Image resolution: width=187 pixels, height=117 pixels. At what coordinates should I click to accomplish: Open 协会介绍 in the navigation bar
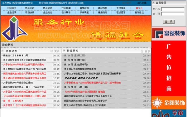pos(30,8)
